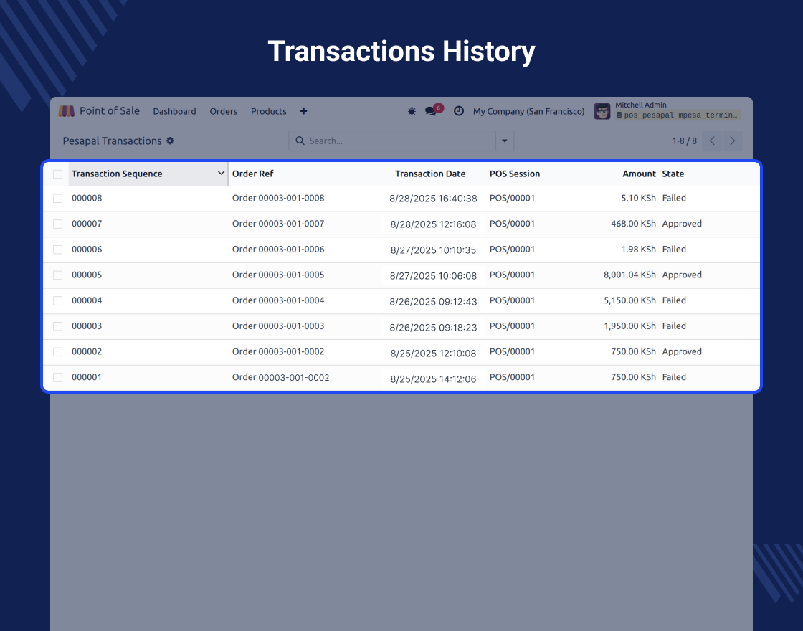Open Order 00003-001-0003 record
This screenshot has height=631, width=803.
(x=278, y=326)
